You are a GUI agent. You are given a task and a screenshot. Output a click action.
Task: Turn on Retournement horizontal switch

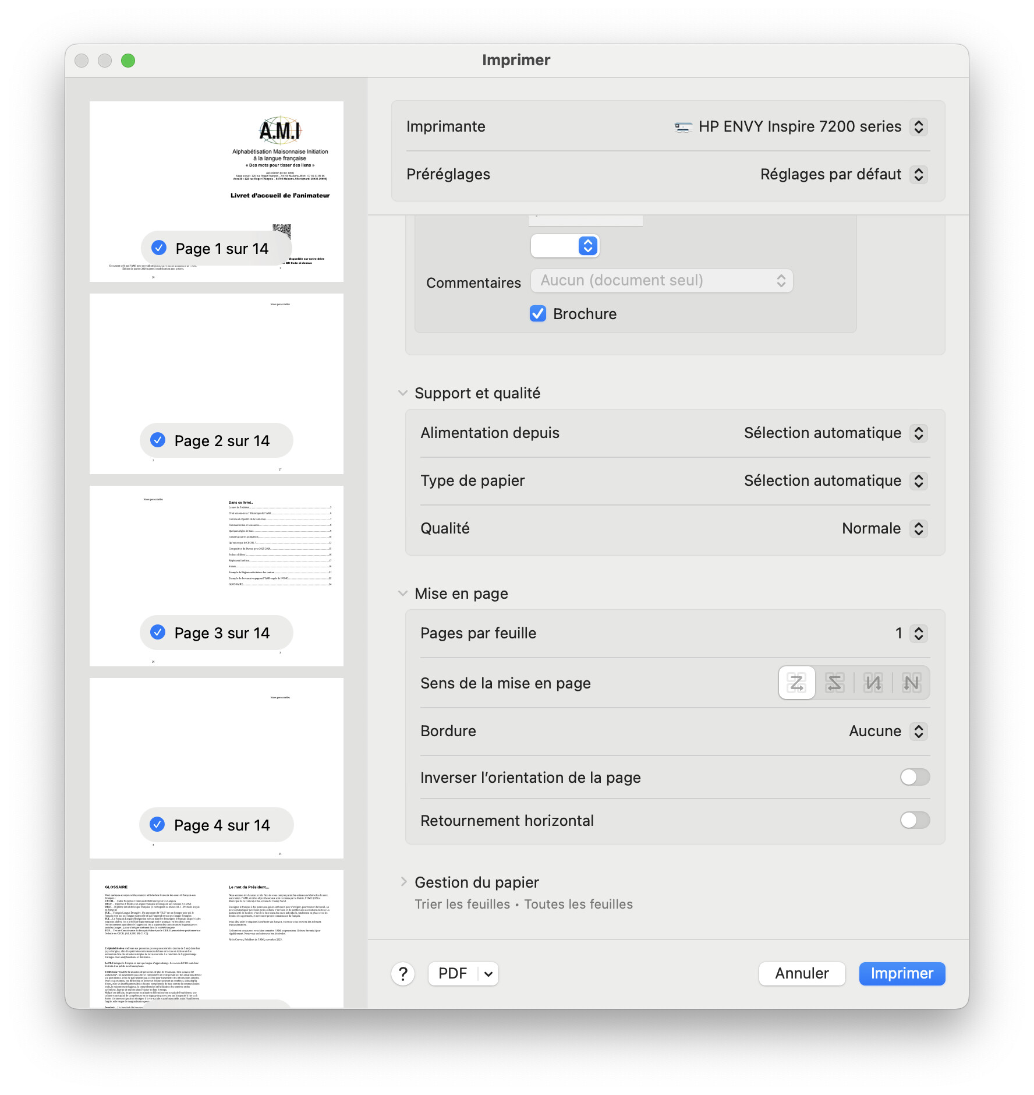click(915, 820)
